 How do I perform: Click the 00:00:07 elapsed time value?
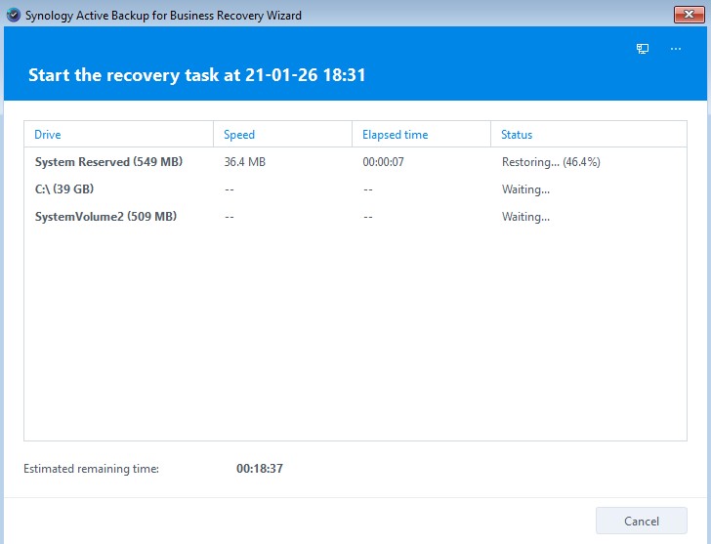(x=383, y=162)
